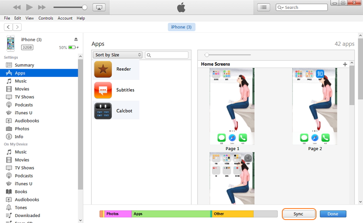Select the third home screen thumbnail
The image size is (363, 223).
coord(232,178)
